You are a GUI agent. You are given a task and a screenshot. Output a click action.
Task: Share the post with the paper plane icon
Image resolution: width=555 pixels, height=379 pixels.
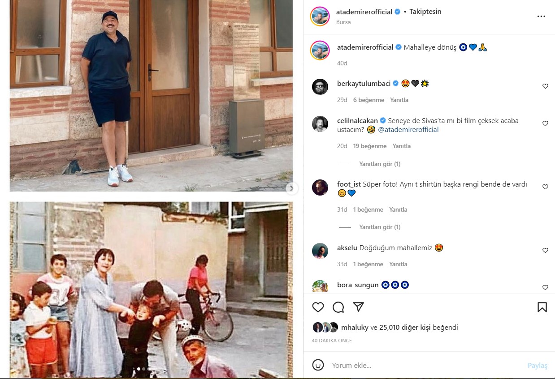pyautogui.click(x=358, y=307)
